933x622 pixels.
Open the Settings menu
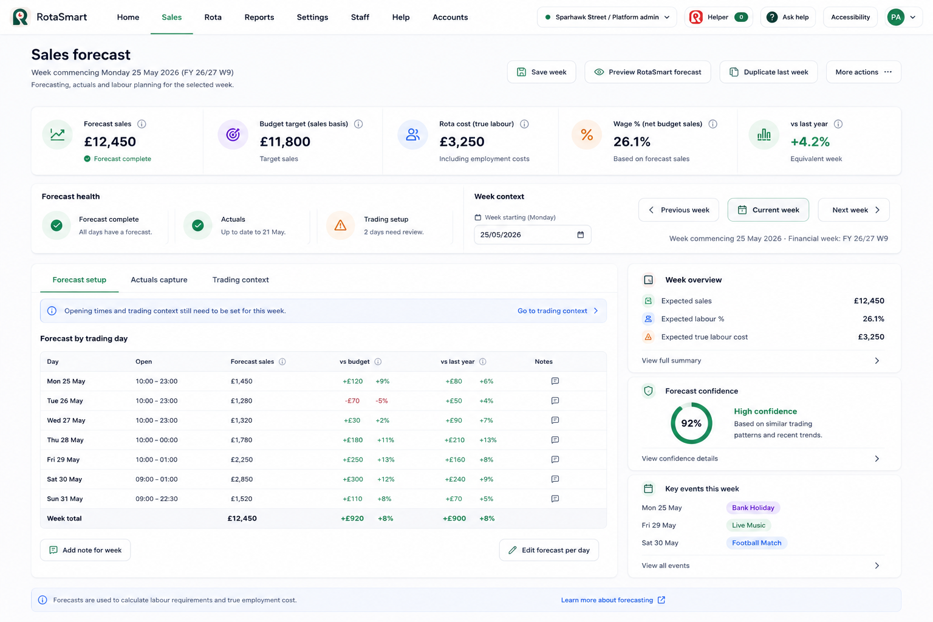pos(312,17)
